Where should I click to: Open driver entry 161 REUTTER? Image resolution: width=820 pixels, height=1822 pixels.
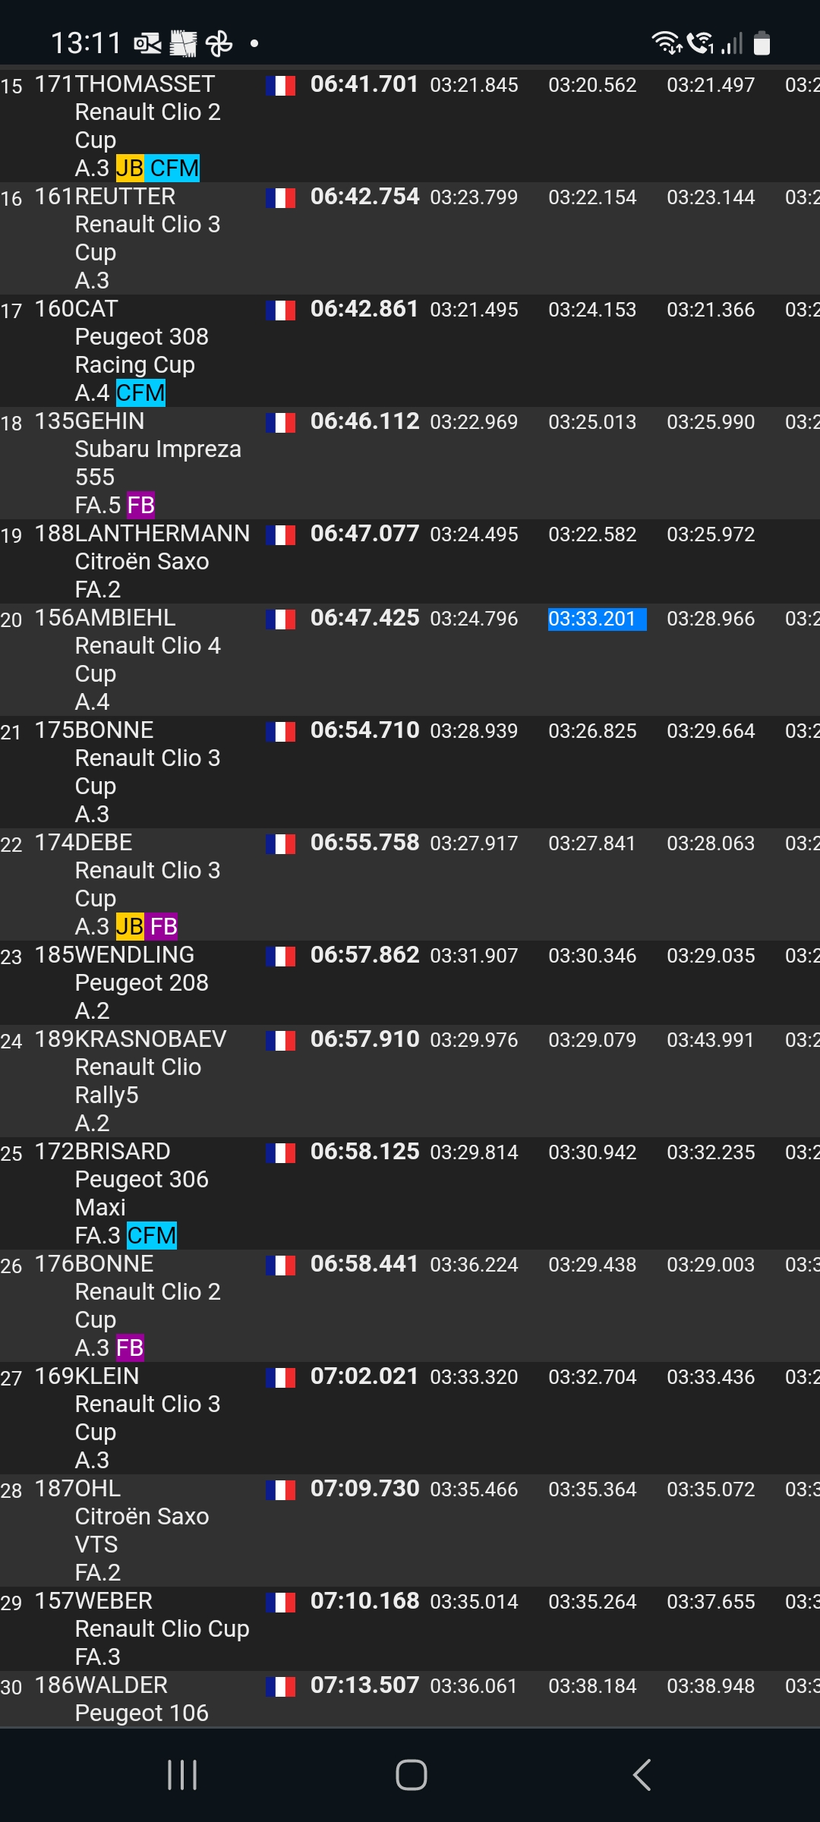click(125, 197)
